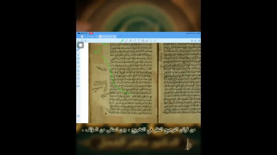This screenshot has width=277, height=155.
Task: Close the second document tab
Action: tap(115, 37)
